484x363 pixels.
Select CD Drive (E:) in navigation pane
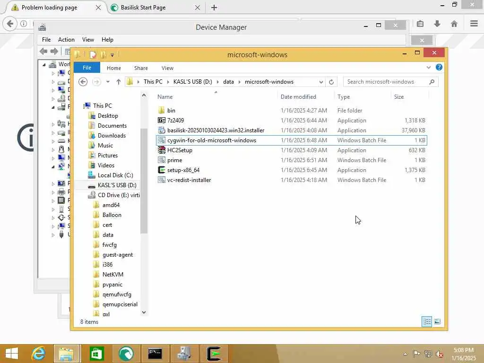[118, 195]
